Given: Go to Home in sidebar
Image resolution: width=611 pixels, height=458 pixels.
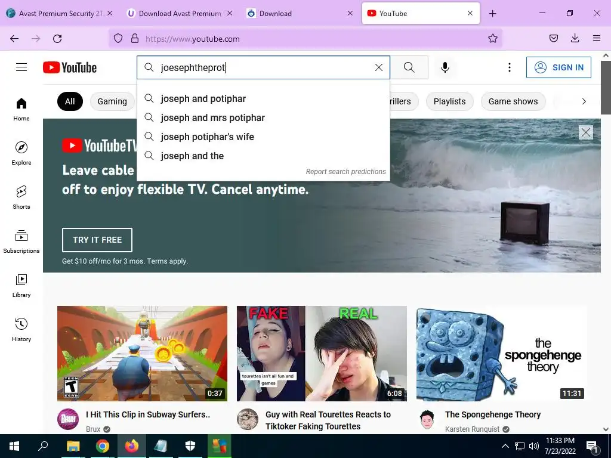Looking at the screenshot, I should pos(21,110).
